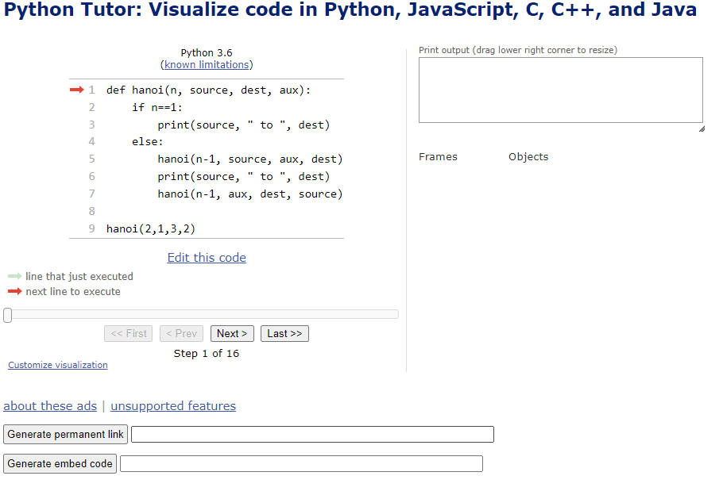The width and height of the screenshot is (723, 495).
Task: Click the < Prev button
Action: (x=181, y=333)
